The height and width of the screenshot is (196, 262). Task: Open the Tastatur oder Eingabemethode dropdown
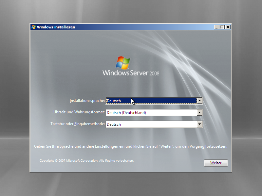199,124
